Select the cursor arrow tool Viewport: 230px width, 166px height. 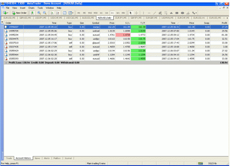pyautogui.click(x=131, y=13)
